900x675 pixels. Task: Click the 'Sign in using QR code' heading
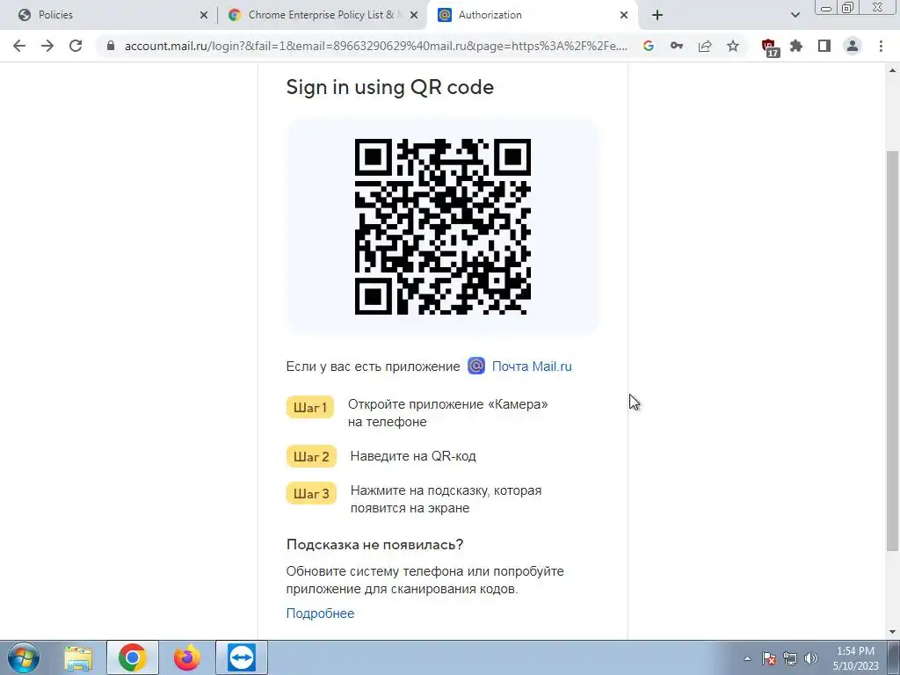click(x=389, y=87)
